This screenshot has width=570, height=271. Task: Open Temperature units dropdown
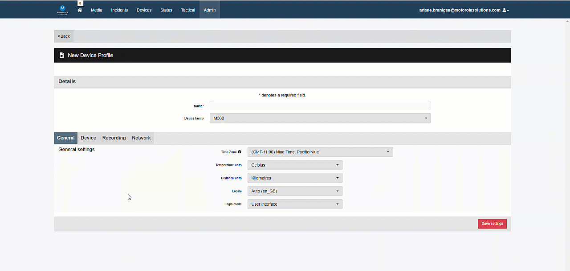(295, 165)
